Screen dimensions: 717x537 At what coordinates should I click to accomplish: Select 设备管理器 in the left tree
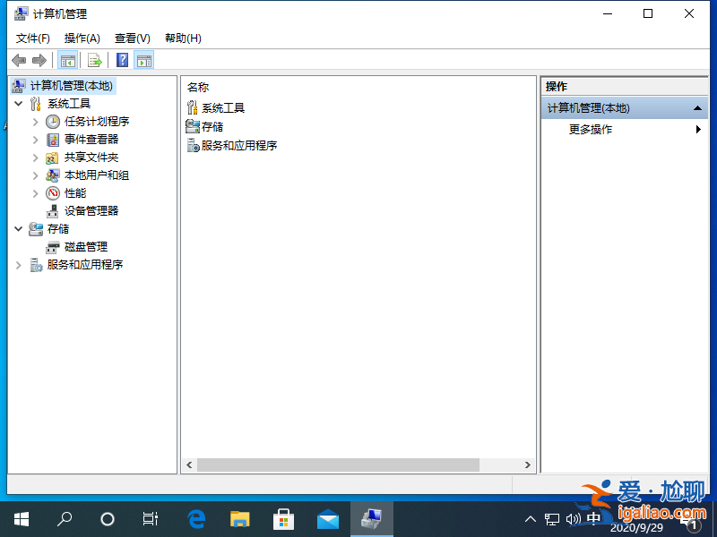[88, 210]
